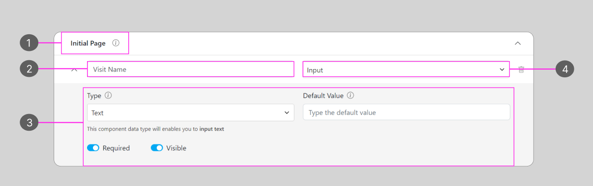Open the Input component dropdown
This screenshot has height=186, width=593.
406,70
